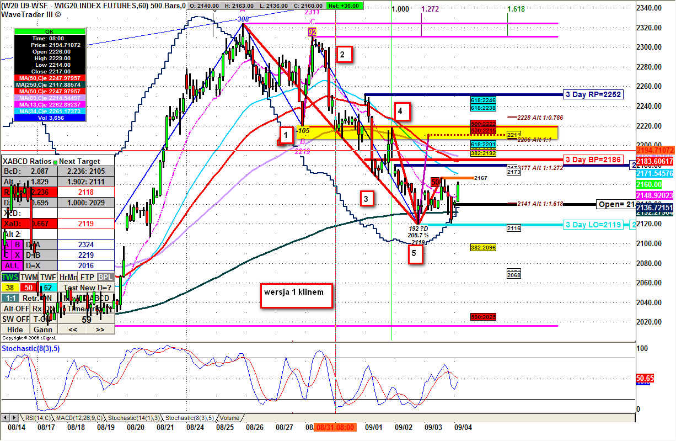
Task: Select magenta C point button
Action: tap(6, 255)
